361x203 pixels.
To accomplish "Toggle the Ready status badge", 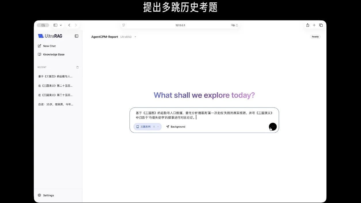I will (x=315, y=37).
